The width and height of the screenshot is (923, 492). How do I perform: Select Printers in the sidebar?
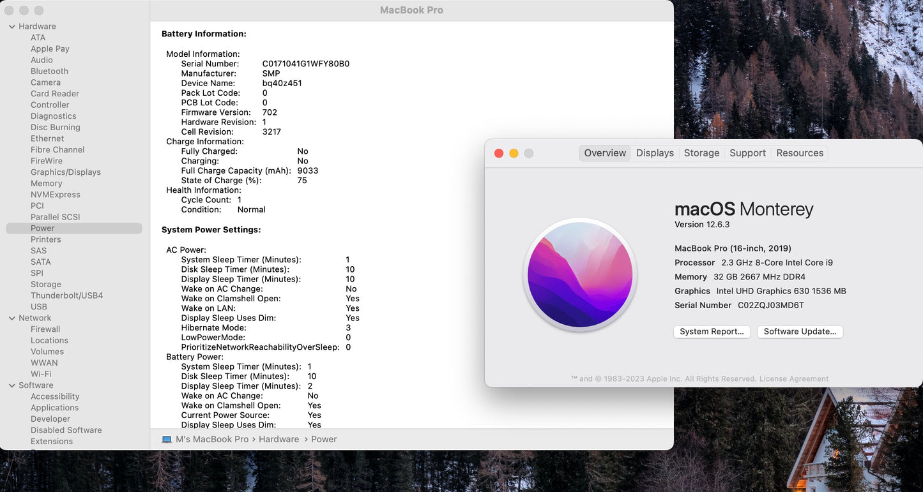[46, 239]
